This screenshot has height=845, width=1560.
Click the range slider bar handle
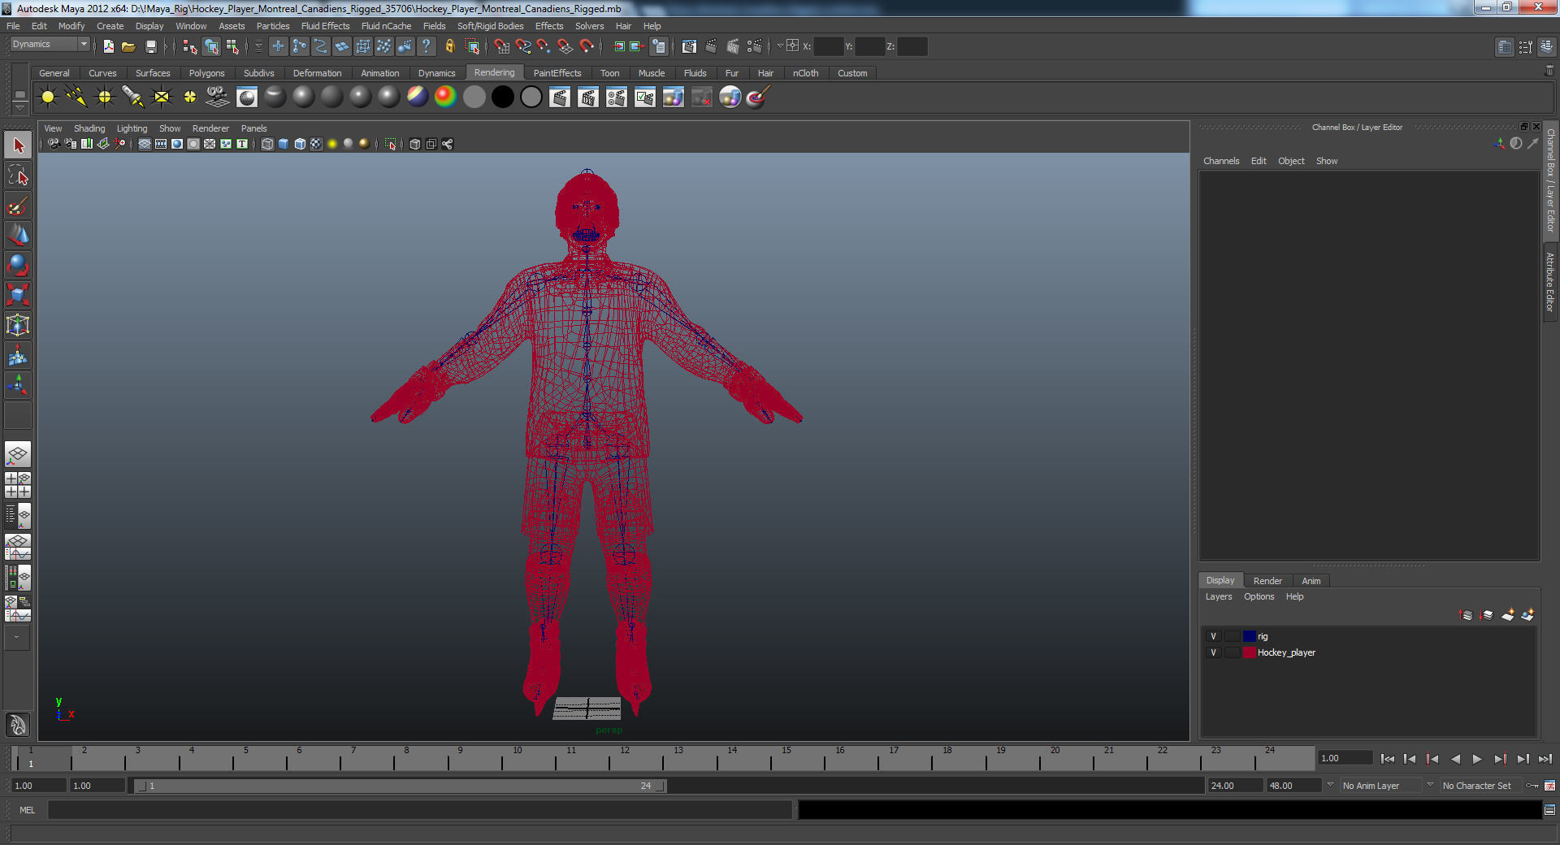coord(401,786)
